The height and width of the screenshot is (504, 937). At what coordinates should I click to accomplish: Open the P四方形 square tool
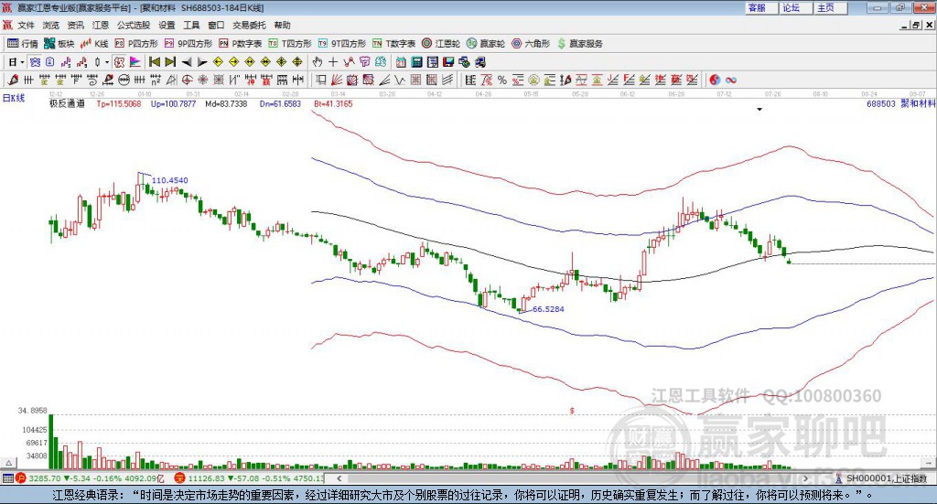(136, 44)
